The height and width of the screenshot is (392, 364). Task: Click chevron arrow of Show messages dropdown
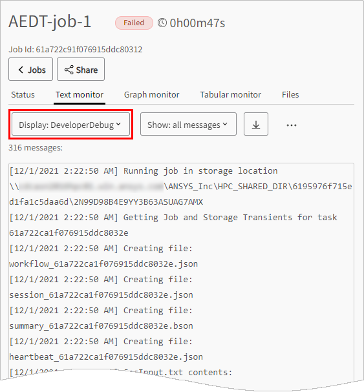(225, 124)
